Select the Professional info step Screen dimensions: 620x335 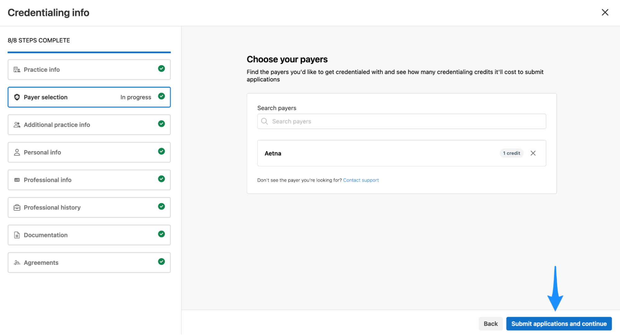(x=89, y=180)
